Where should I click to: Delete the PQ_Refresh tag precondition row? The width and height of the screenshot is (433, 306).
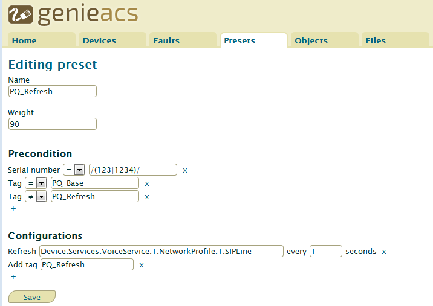coord(147,197)
